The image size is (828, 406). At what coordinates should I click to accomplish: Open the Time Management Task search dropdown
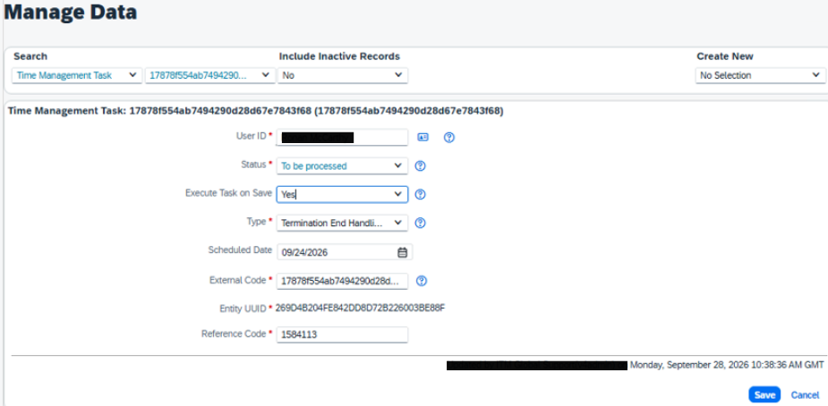(77, 75)
